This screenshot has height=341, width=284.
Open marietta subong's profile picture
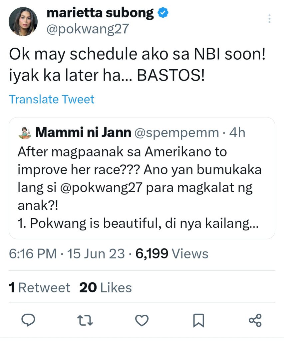(23, 21)
